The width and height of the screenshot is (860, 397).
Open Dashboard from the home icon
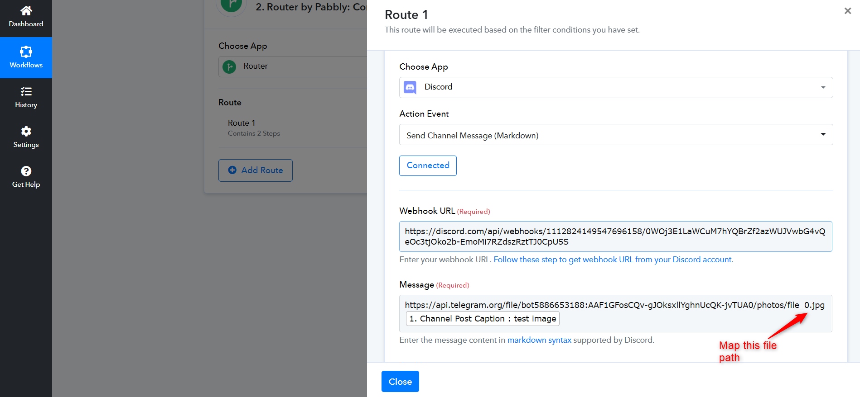[x=26, y=10]
